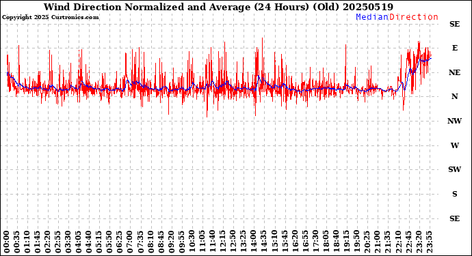Click the 03:30 time axis label
The height and width of the screenshot is (256, 472).
(68, 242)
